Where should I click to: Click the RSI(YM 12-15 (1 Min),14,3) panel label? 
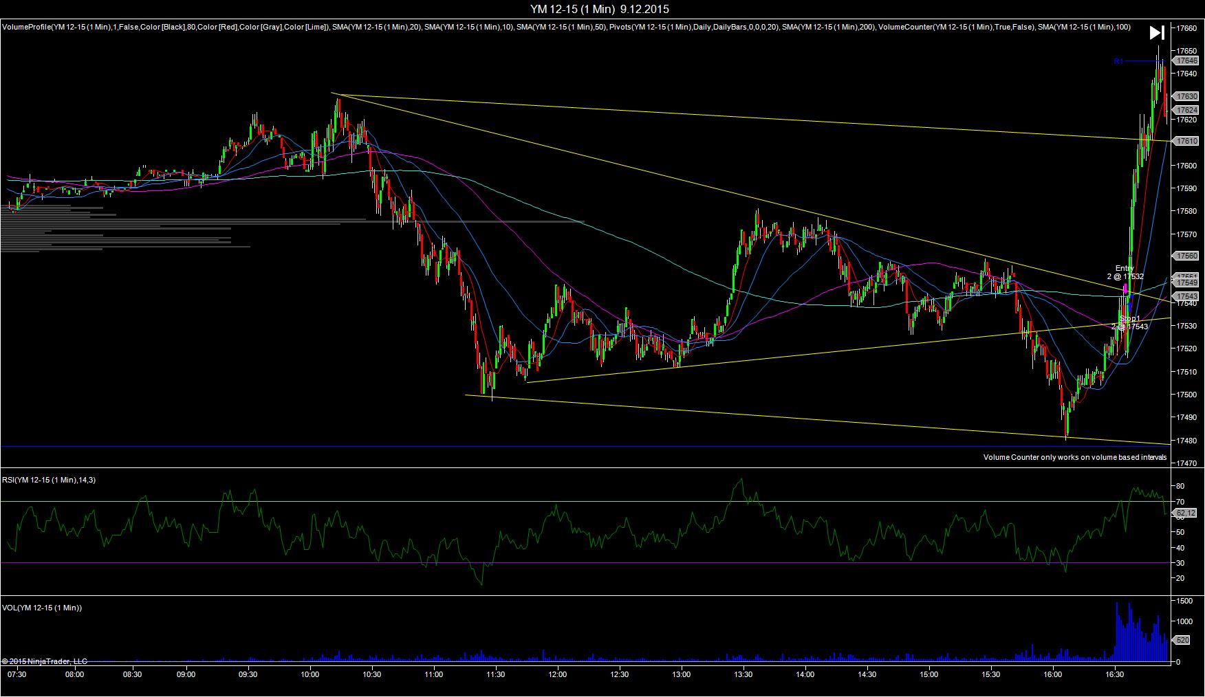tap(49, 480)
